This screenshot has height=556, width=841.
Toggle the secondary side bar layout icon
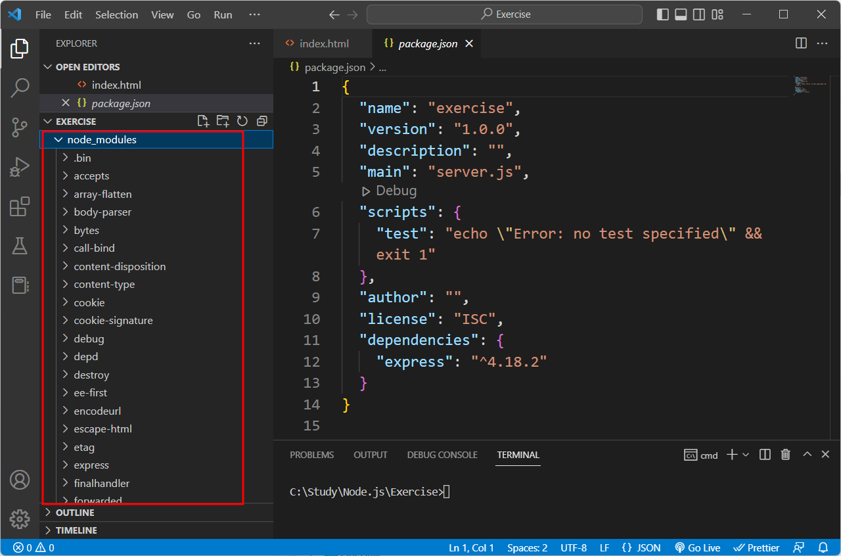pos(700,14)
